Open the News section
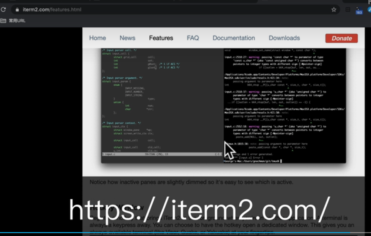 pyautogui.click(x=127, y=38)
